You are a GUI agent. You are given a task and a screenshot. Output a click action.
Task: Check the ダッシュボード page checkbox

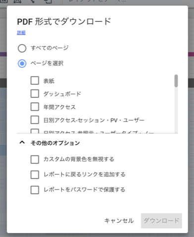pyautogui.click(x=35, y=94)
